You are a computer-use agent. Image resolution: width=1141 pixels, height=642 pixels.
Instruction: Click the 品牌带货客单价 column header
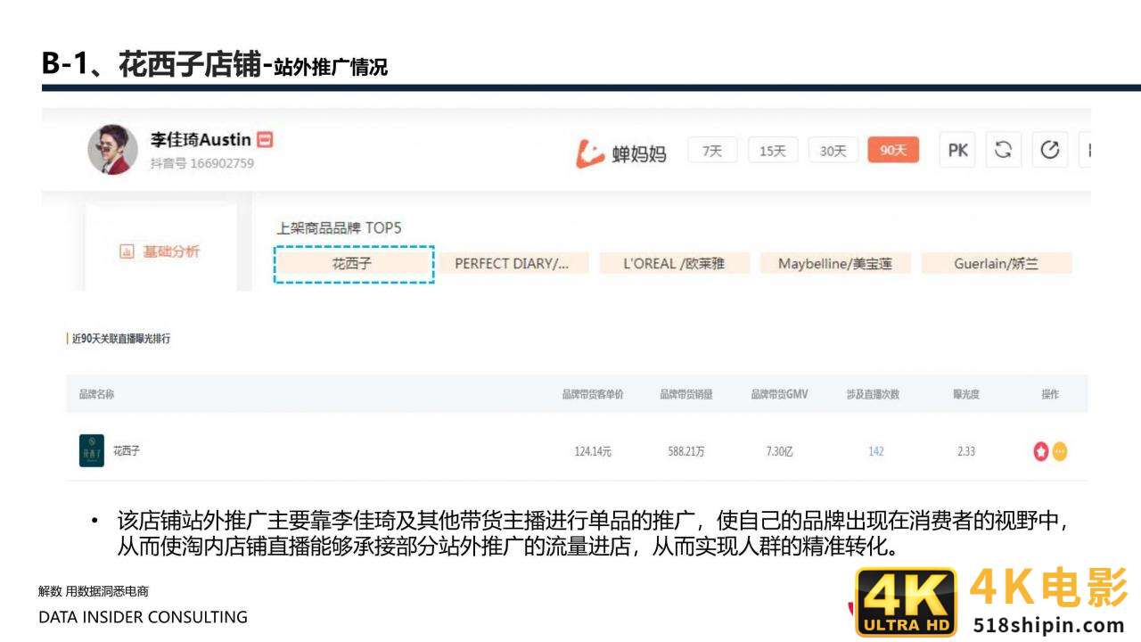coord(592,394)
